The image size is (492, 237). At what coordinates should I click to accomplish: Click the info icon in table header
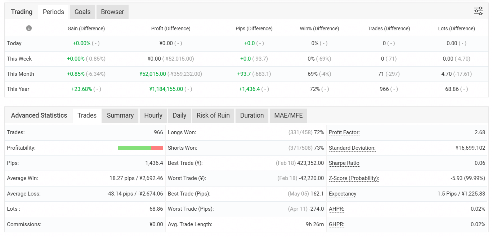click(x=29, y=28)
